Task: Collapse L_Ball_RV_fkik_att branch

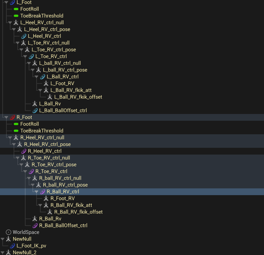Action: [40, 90]
